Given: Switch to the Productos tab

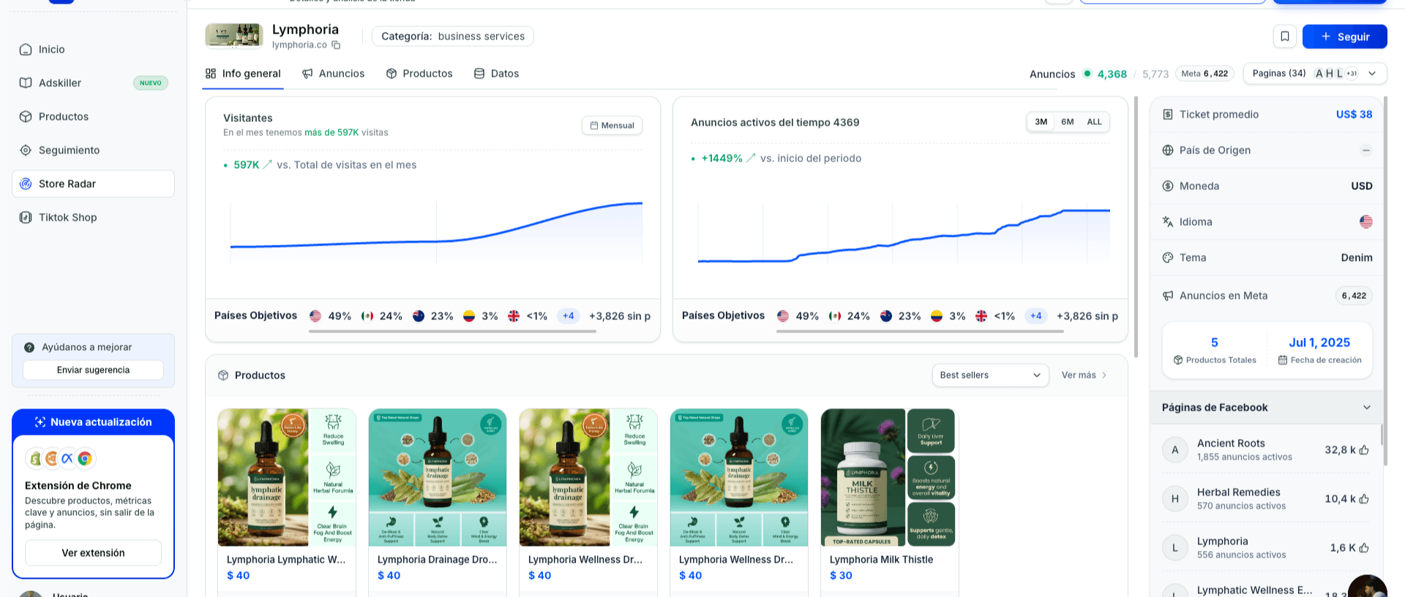Looking at the screenshot, I should (x=419, y=74).
